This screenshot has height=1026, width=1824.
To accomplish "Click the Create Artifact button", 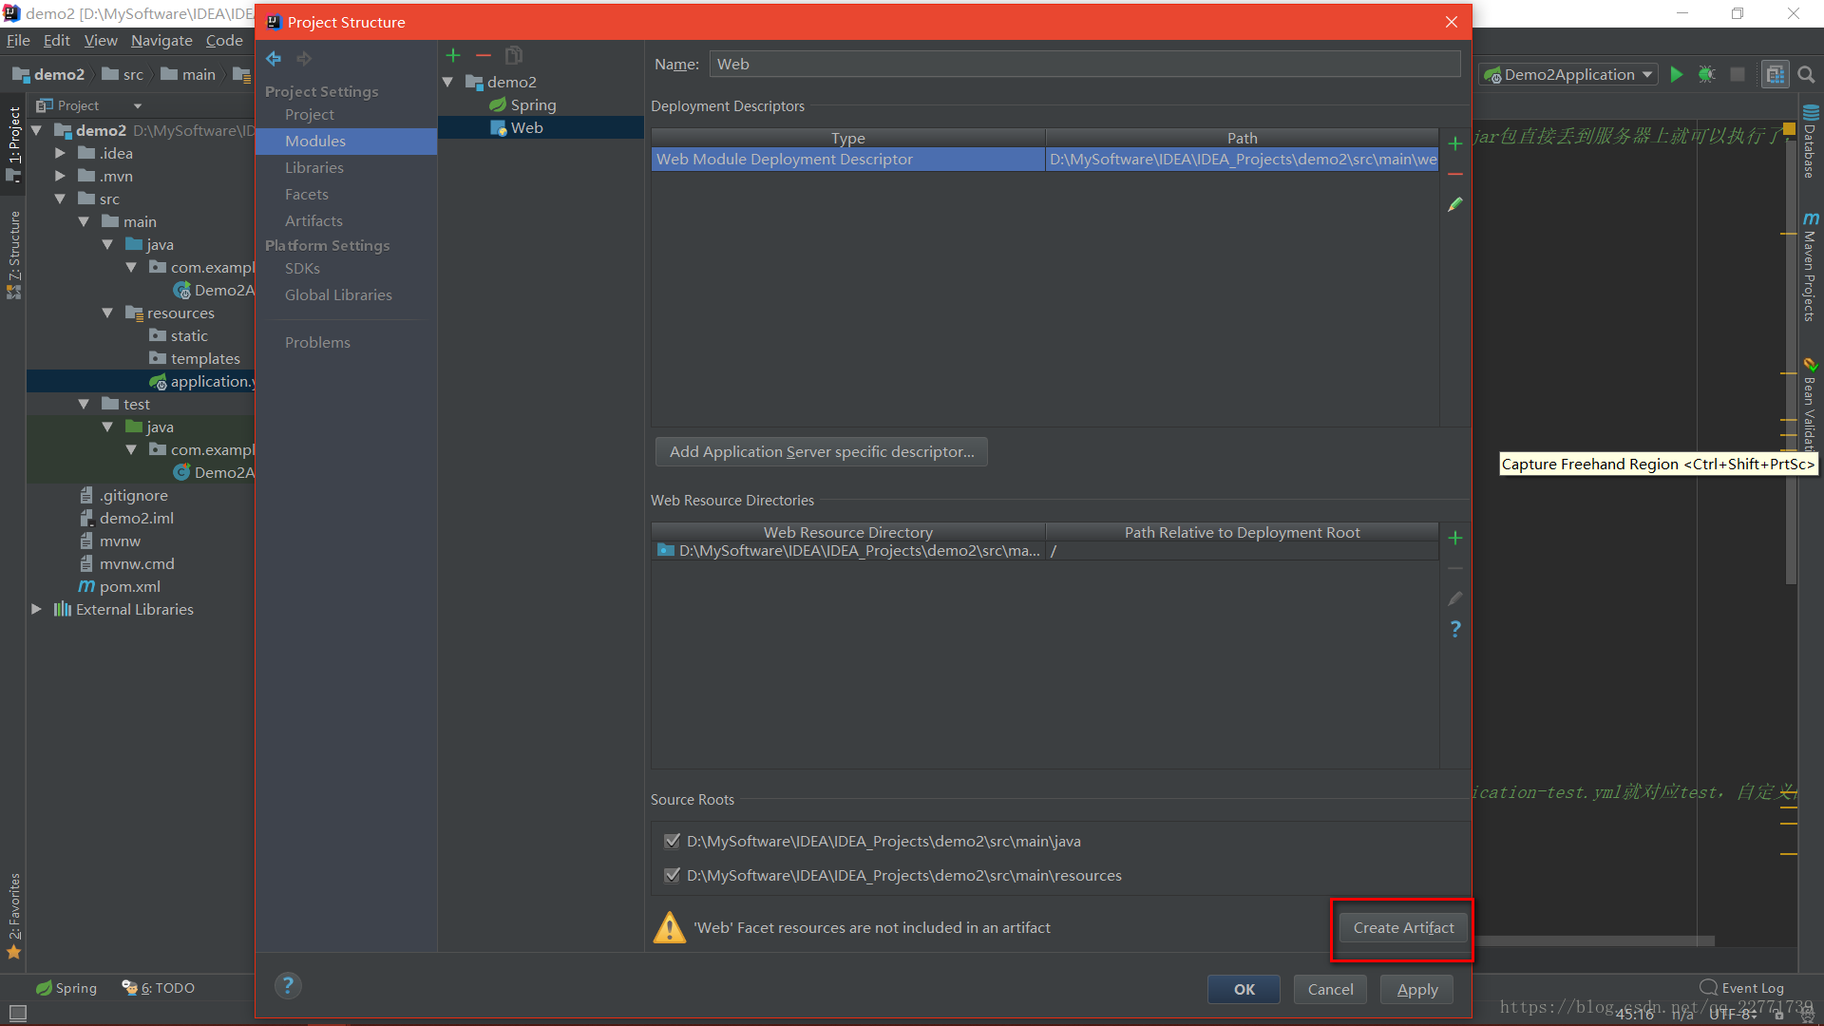I will click(x=1403, y=927).
